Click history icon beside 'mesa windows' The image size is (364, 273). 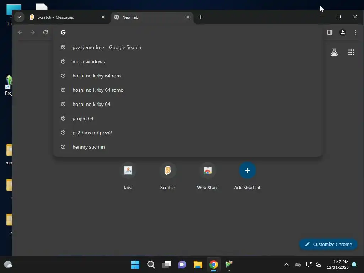point(63,61)
